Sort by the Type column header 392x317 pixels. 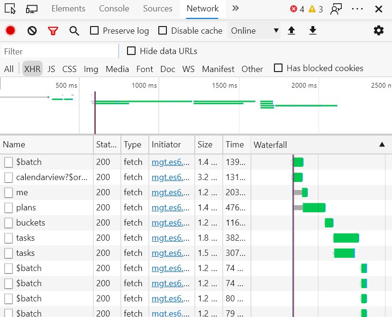click(x=135, y=145)
